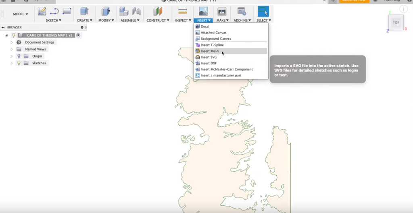
Task: Click the 3-point arc sketch icon
Action: click(54, 12)
